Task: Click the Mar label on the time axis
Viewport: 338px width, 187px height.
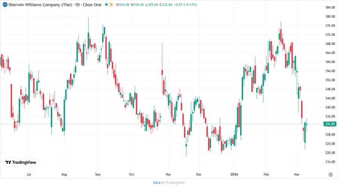Action: 297,174
